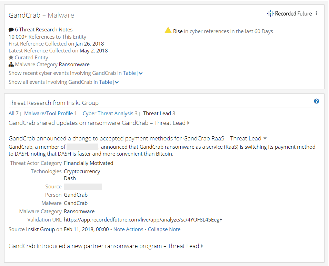Click the Malware Category hierarchy icon
The height and width of the screenshot is (266, 329).
tap(11, 65)
